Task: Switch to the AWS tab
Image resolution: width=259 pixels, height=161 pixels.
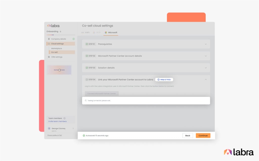Action: 85,33
